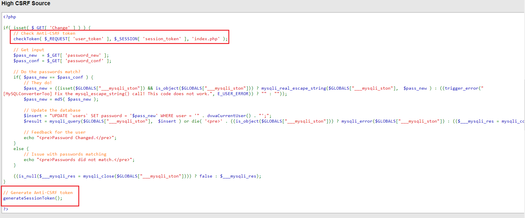Image resolution: width=525 pixels, height=218 pixels.
Task: Click the '$pass_new = md5( $pass_new );' line
Action: tap(61, 99)
